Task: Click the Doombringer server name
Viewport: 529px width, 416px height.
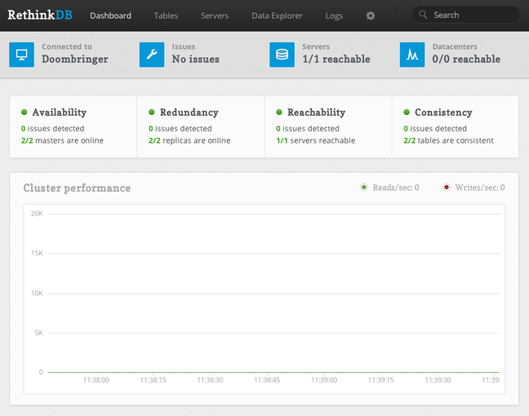Action: (75, 60)
